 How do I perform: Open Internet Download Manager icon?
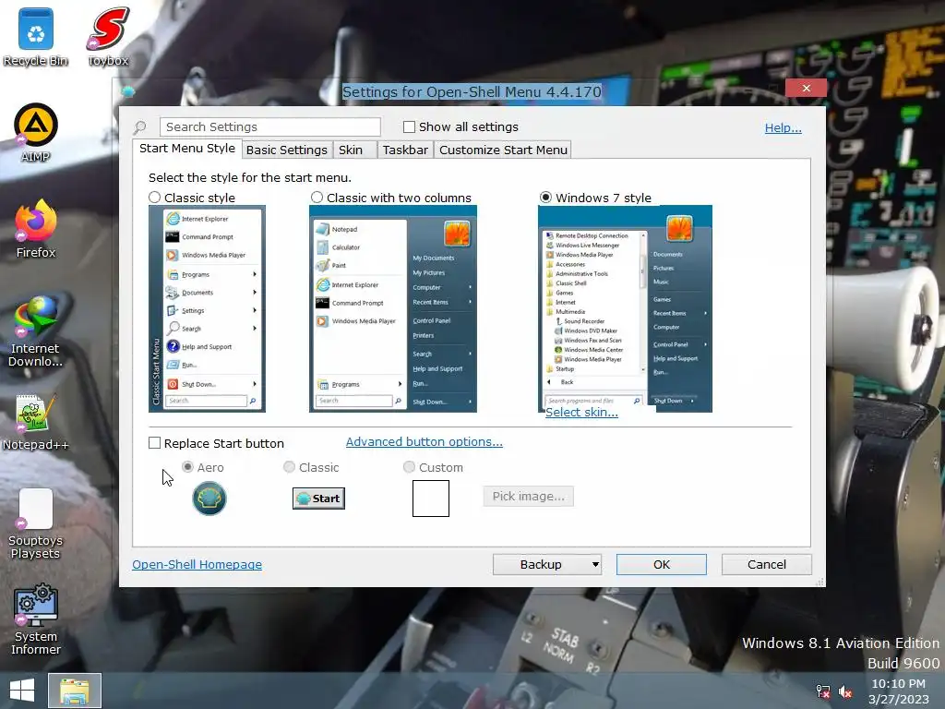pos(36,331)
